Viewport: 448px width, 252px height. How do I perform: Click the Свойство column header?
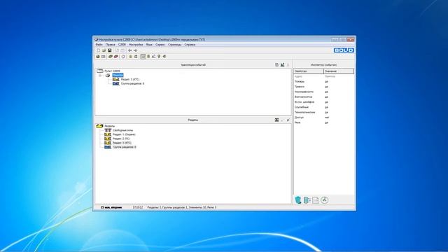pos(309,71)
